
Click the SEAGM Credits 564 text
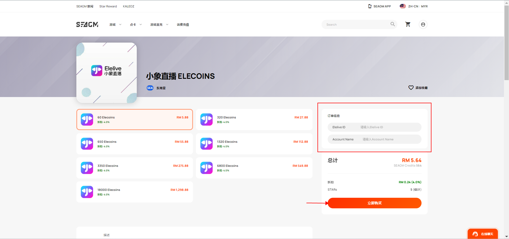(407, 166)
